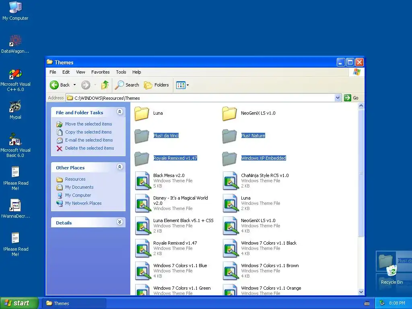Select the Luna theme file icon

231,203
